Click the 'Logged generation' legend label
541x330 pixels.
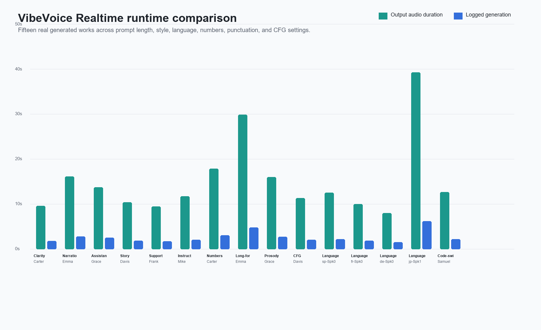tap(488, 15)
